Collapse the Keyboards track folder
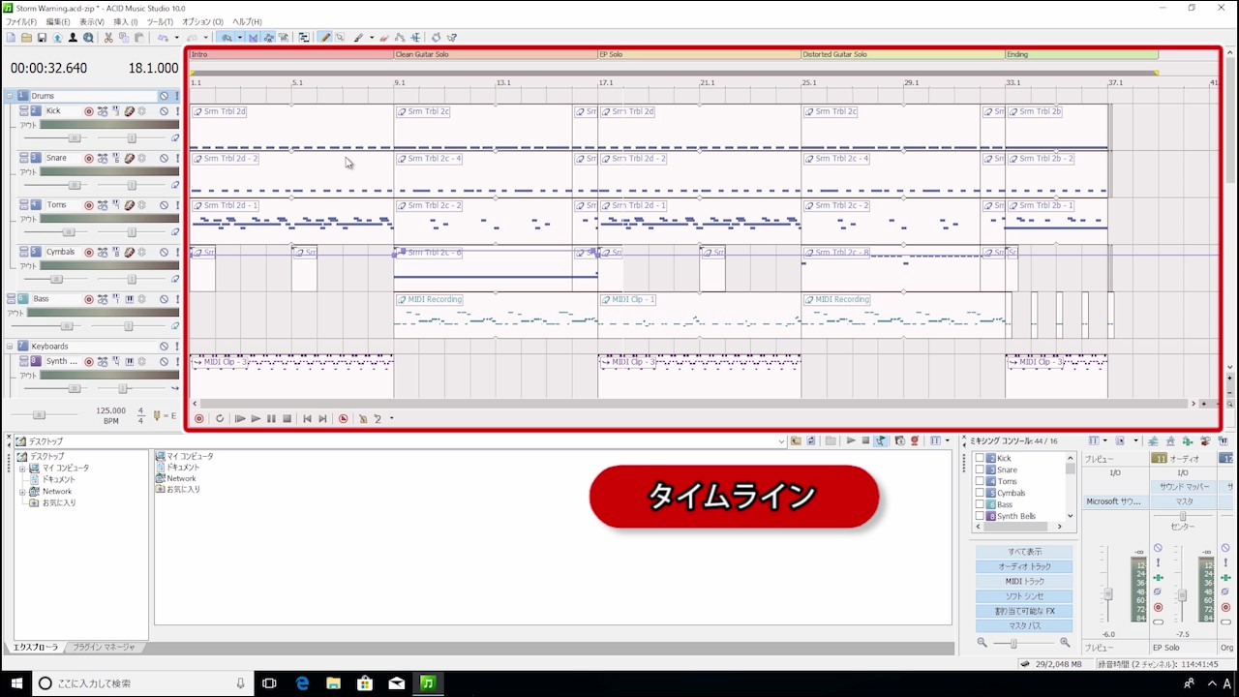 (x=10, y=346)
